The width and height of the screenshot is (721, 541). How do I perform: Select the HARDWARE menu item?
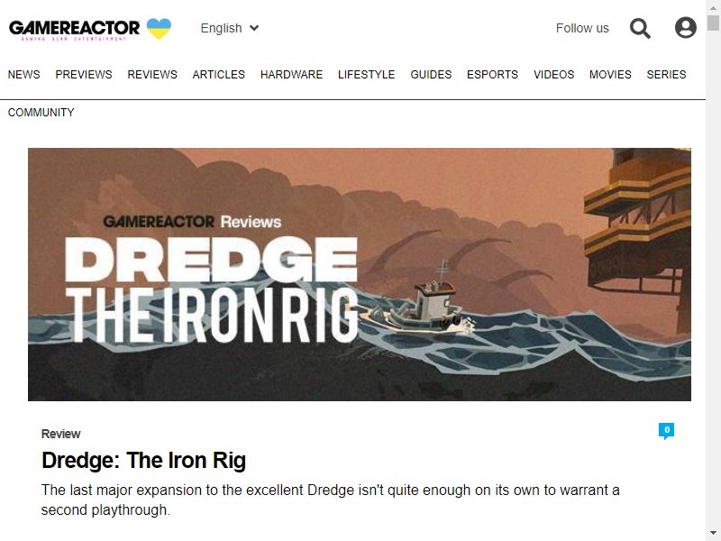tap(291, 75)
